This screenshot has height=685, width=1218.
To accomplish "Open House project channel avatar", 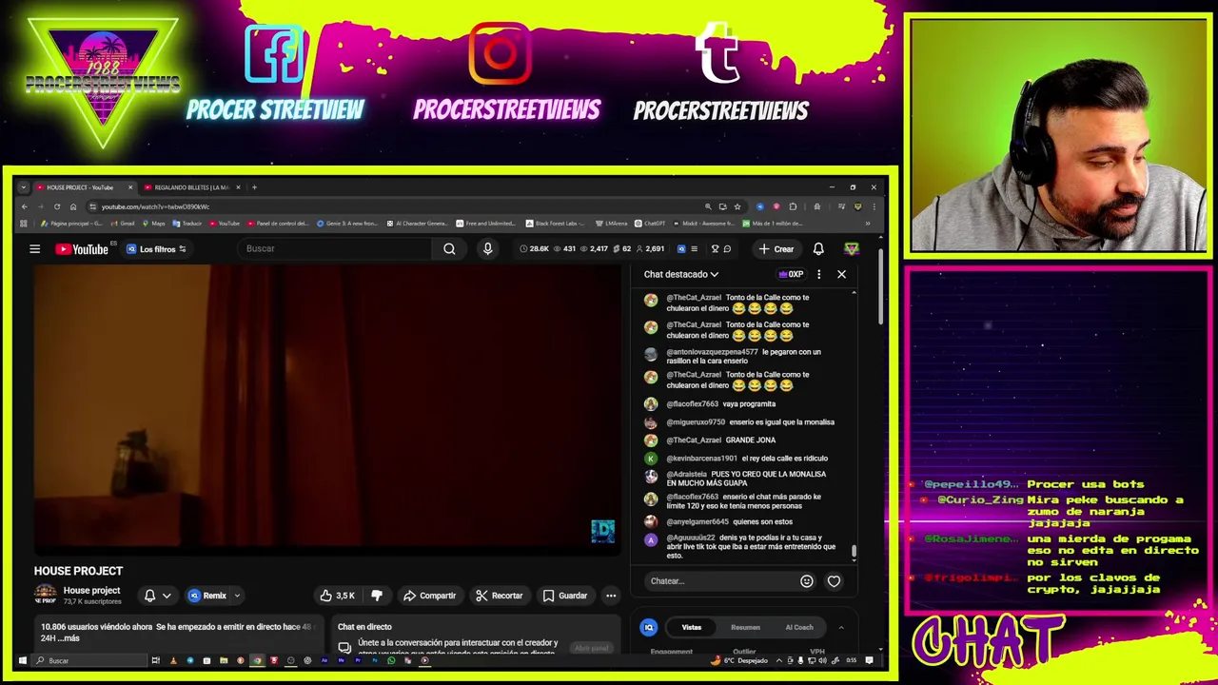I will [x=45, y=596].
